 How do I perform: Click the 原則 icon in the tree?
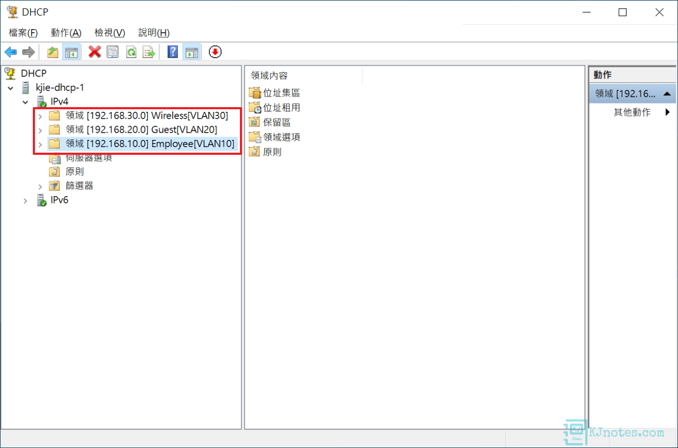[x=55, y=172]
